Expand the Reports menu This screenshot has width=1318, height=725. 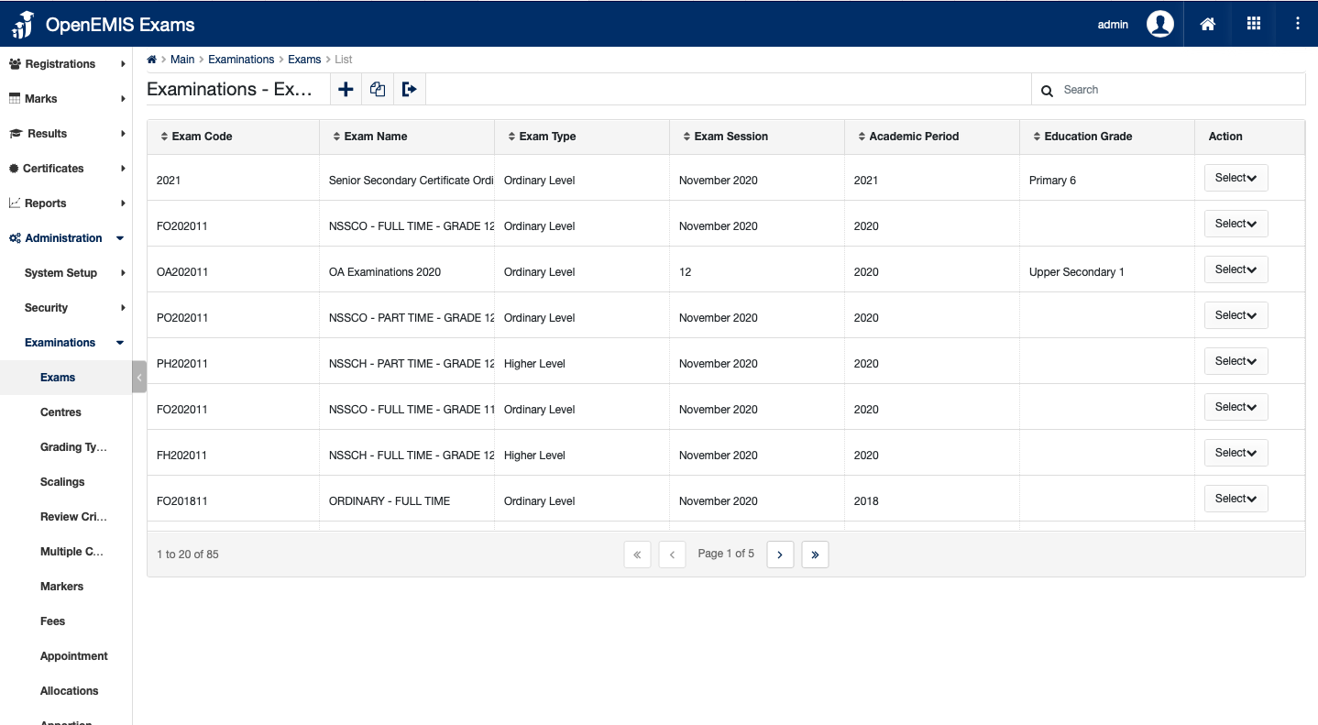pos(66,203)
